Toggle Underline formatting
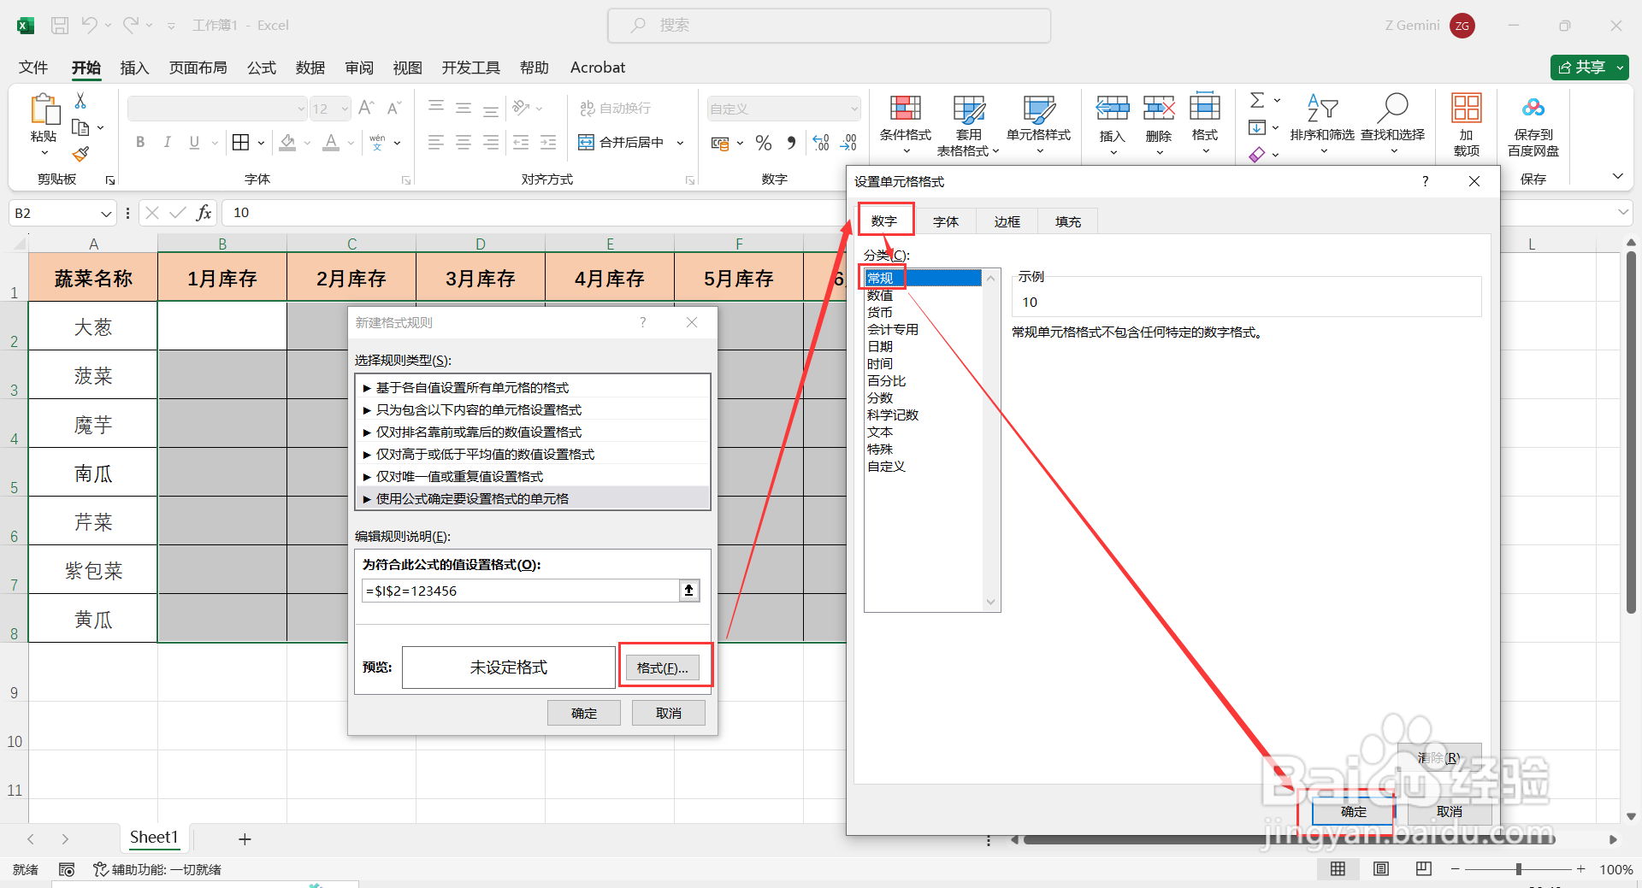Screen dimensions: 1642x888 194,142
